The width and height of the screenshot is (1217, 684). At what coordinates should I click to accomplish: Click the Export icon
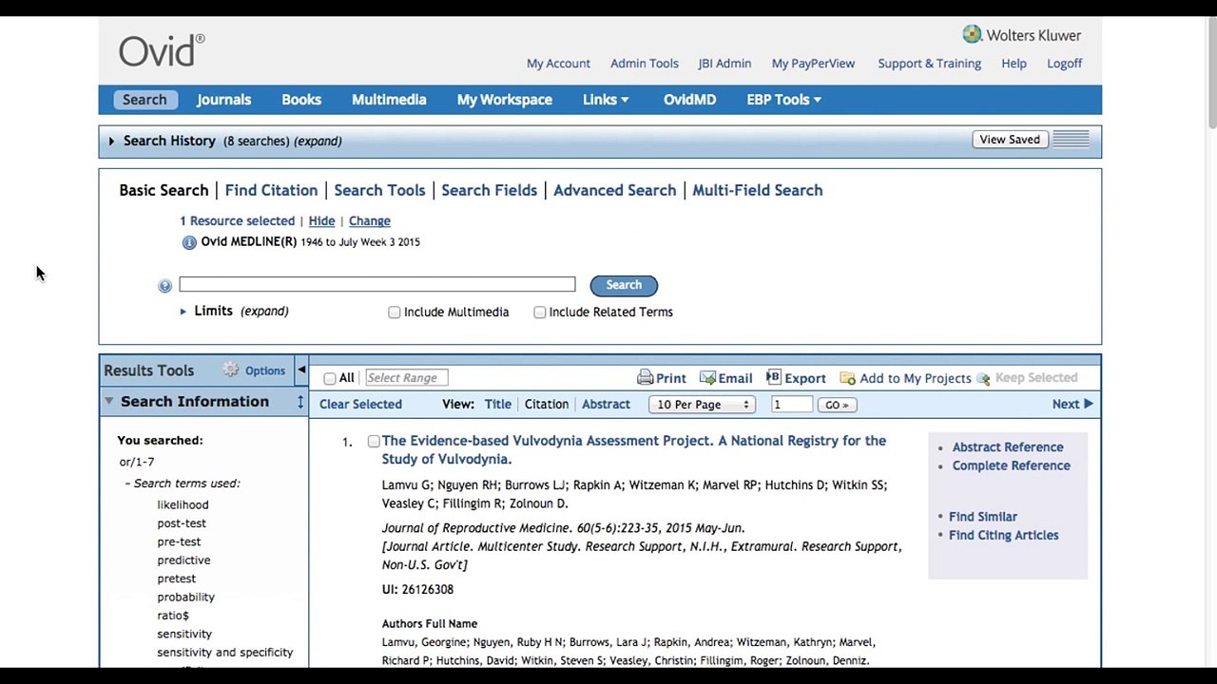pos(773,377)
